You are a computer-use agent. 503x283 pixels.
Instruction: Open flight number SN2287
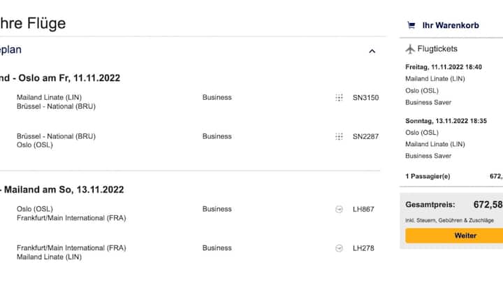pos(365,137)
